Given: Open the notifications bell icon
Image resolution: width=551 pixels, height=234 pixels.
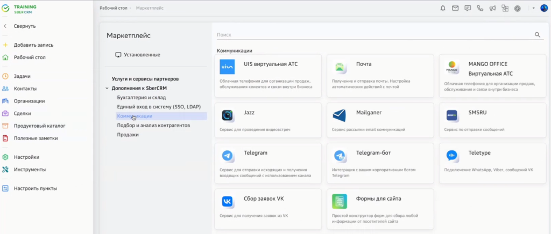Looking at the screenshot, I should coord(443,8).
